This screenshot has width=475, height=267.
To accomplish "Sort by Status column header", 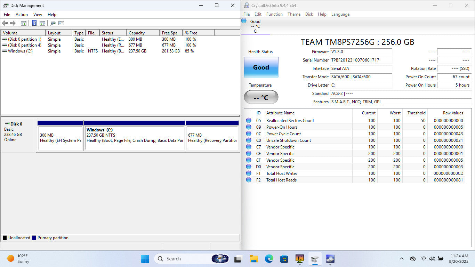I will pos(113,33).
